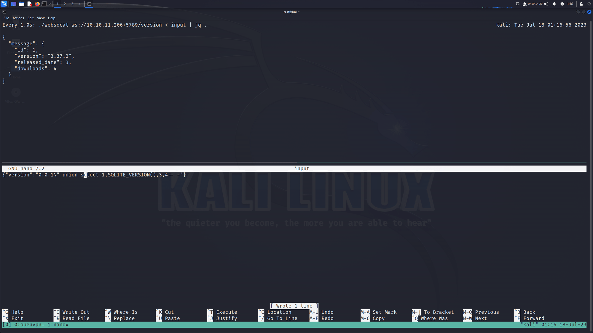The height and width of the screenshot is (333, 593).
Task: Open the Kali applications menu
Action: [x=4, y=4]
